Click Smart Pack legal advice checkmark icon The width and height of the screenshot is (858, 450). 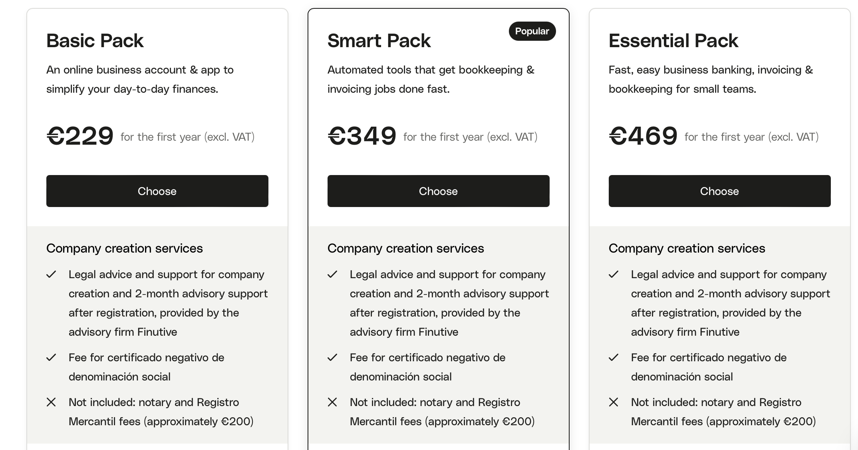[x=332, y=275]
